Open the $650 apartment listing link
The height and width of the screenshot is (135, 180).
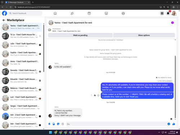point(66,31)
